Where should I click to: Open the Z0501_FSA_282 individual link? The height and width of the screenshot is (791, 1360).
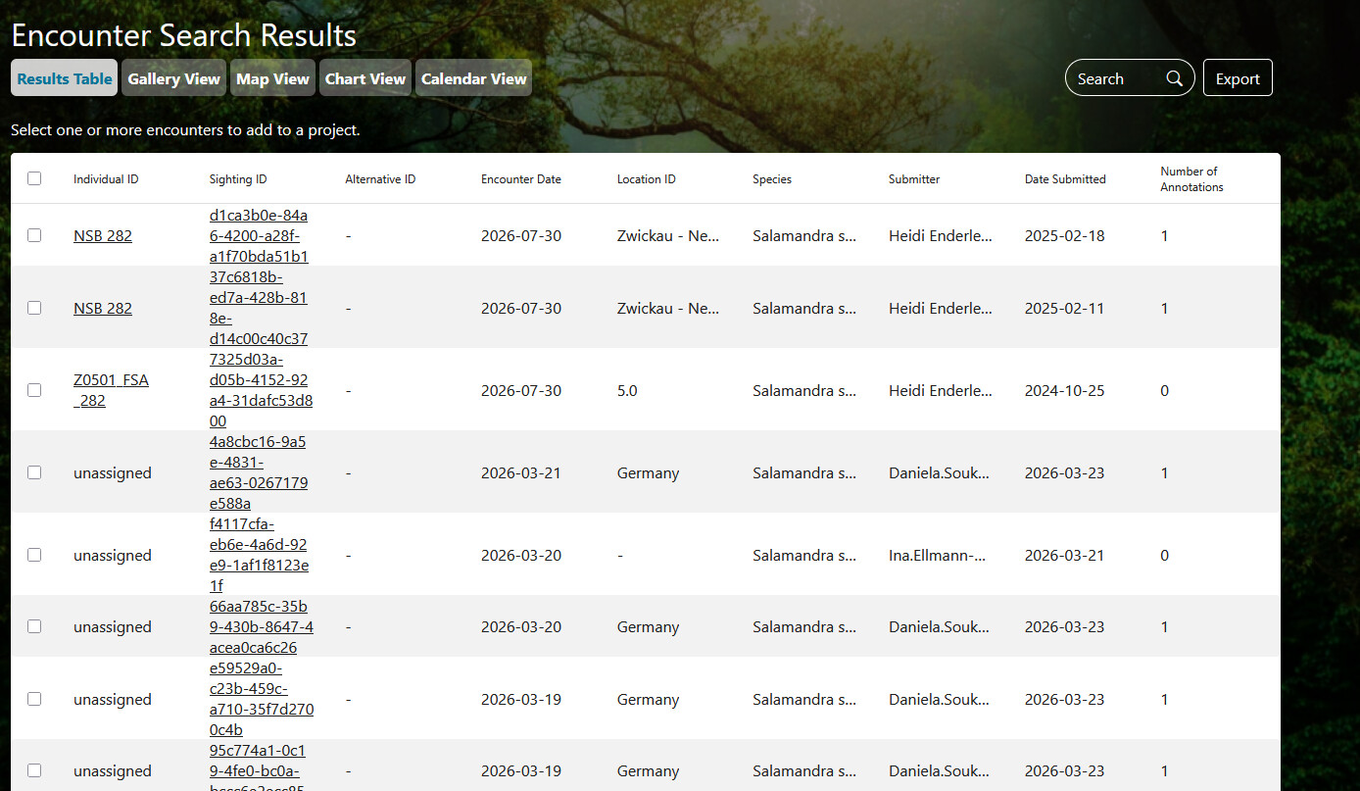[x=110, y=390]
